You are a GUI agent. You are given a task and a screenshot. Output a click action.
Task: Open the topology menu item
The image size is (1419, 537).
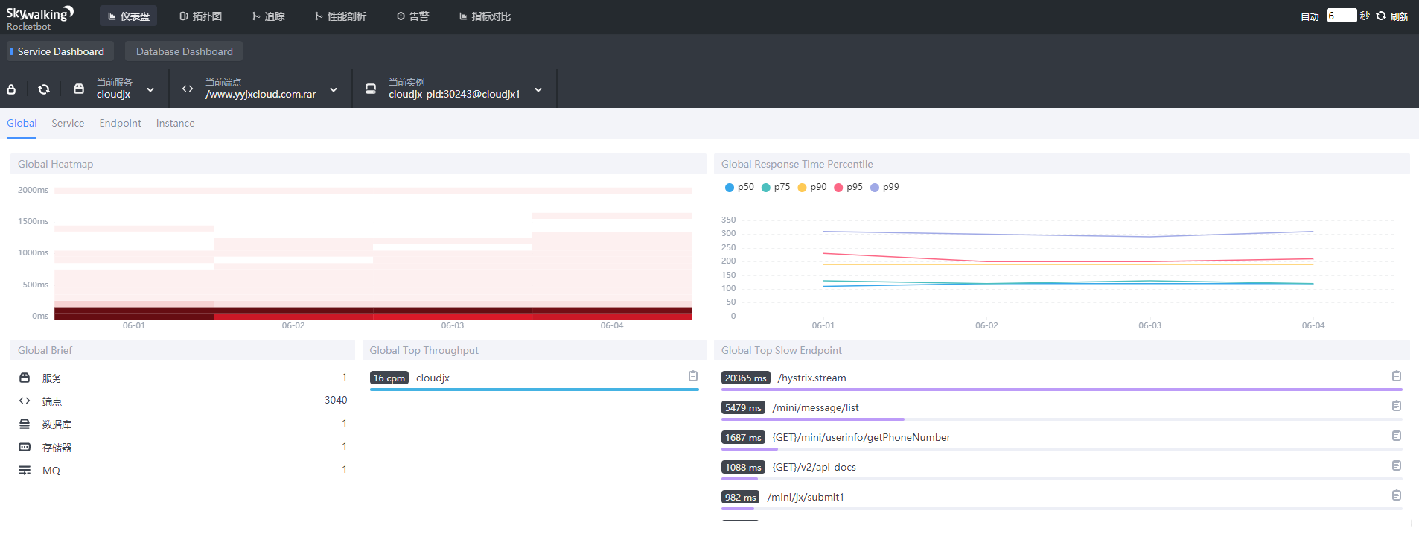(201, 16)
